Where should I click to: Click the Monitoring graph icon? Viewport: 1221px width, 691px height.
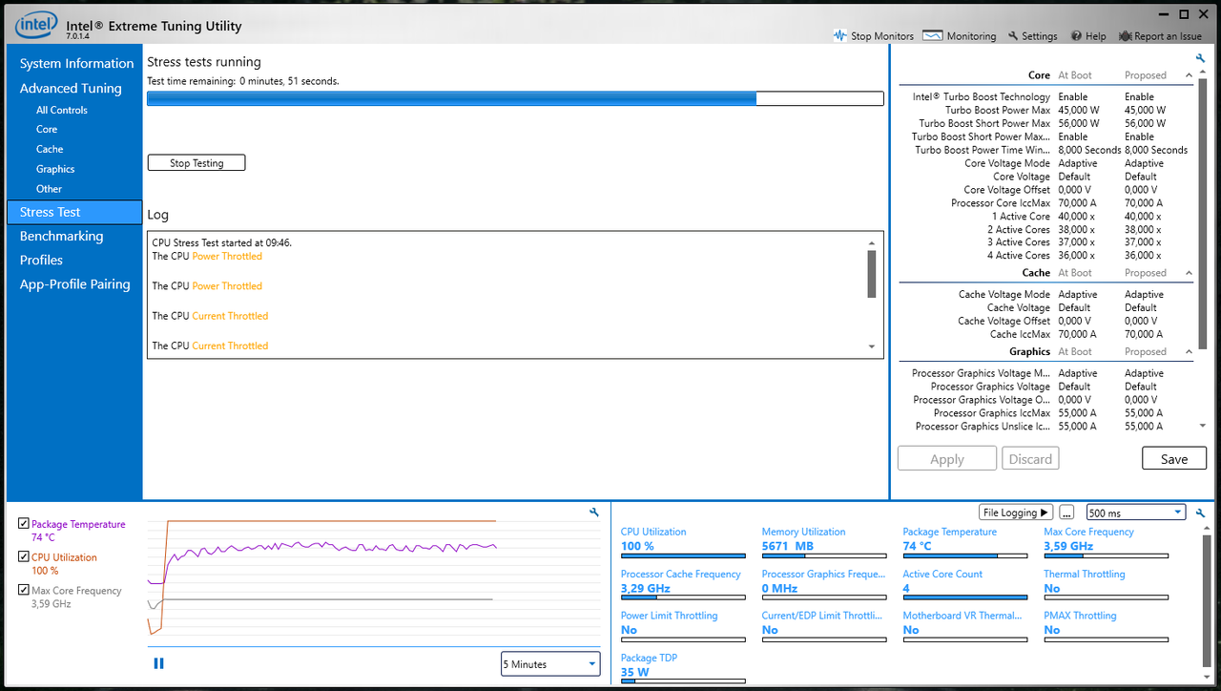click(x=932, y=35)
